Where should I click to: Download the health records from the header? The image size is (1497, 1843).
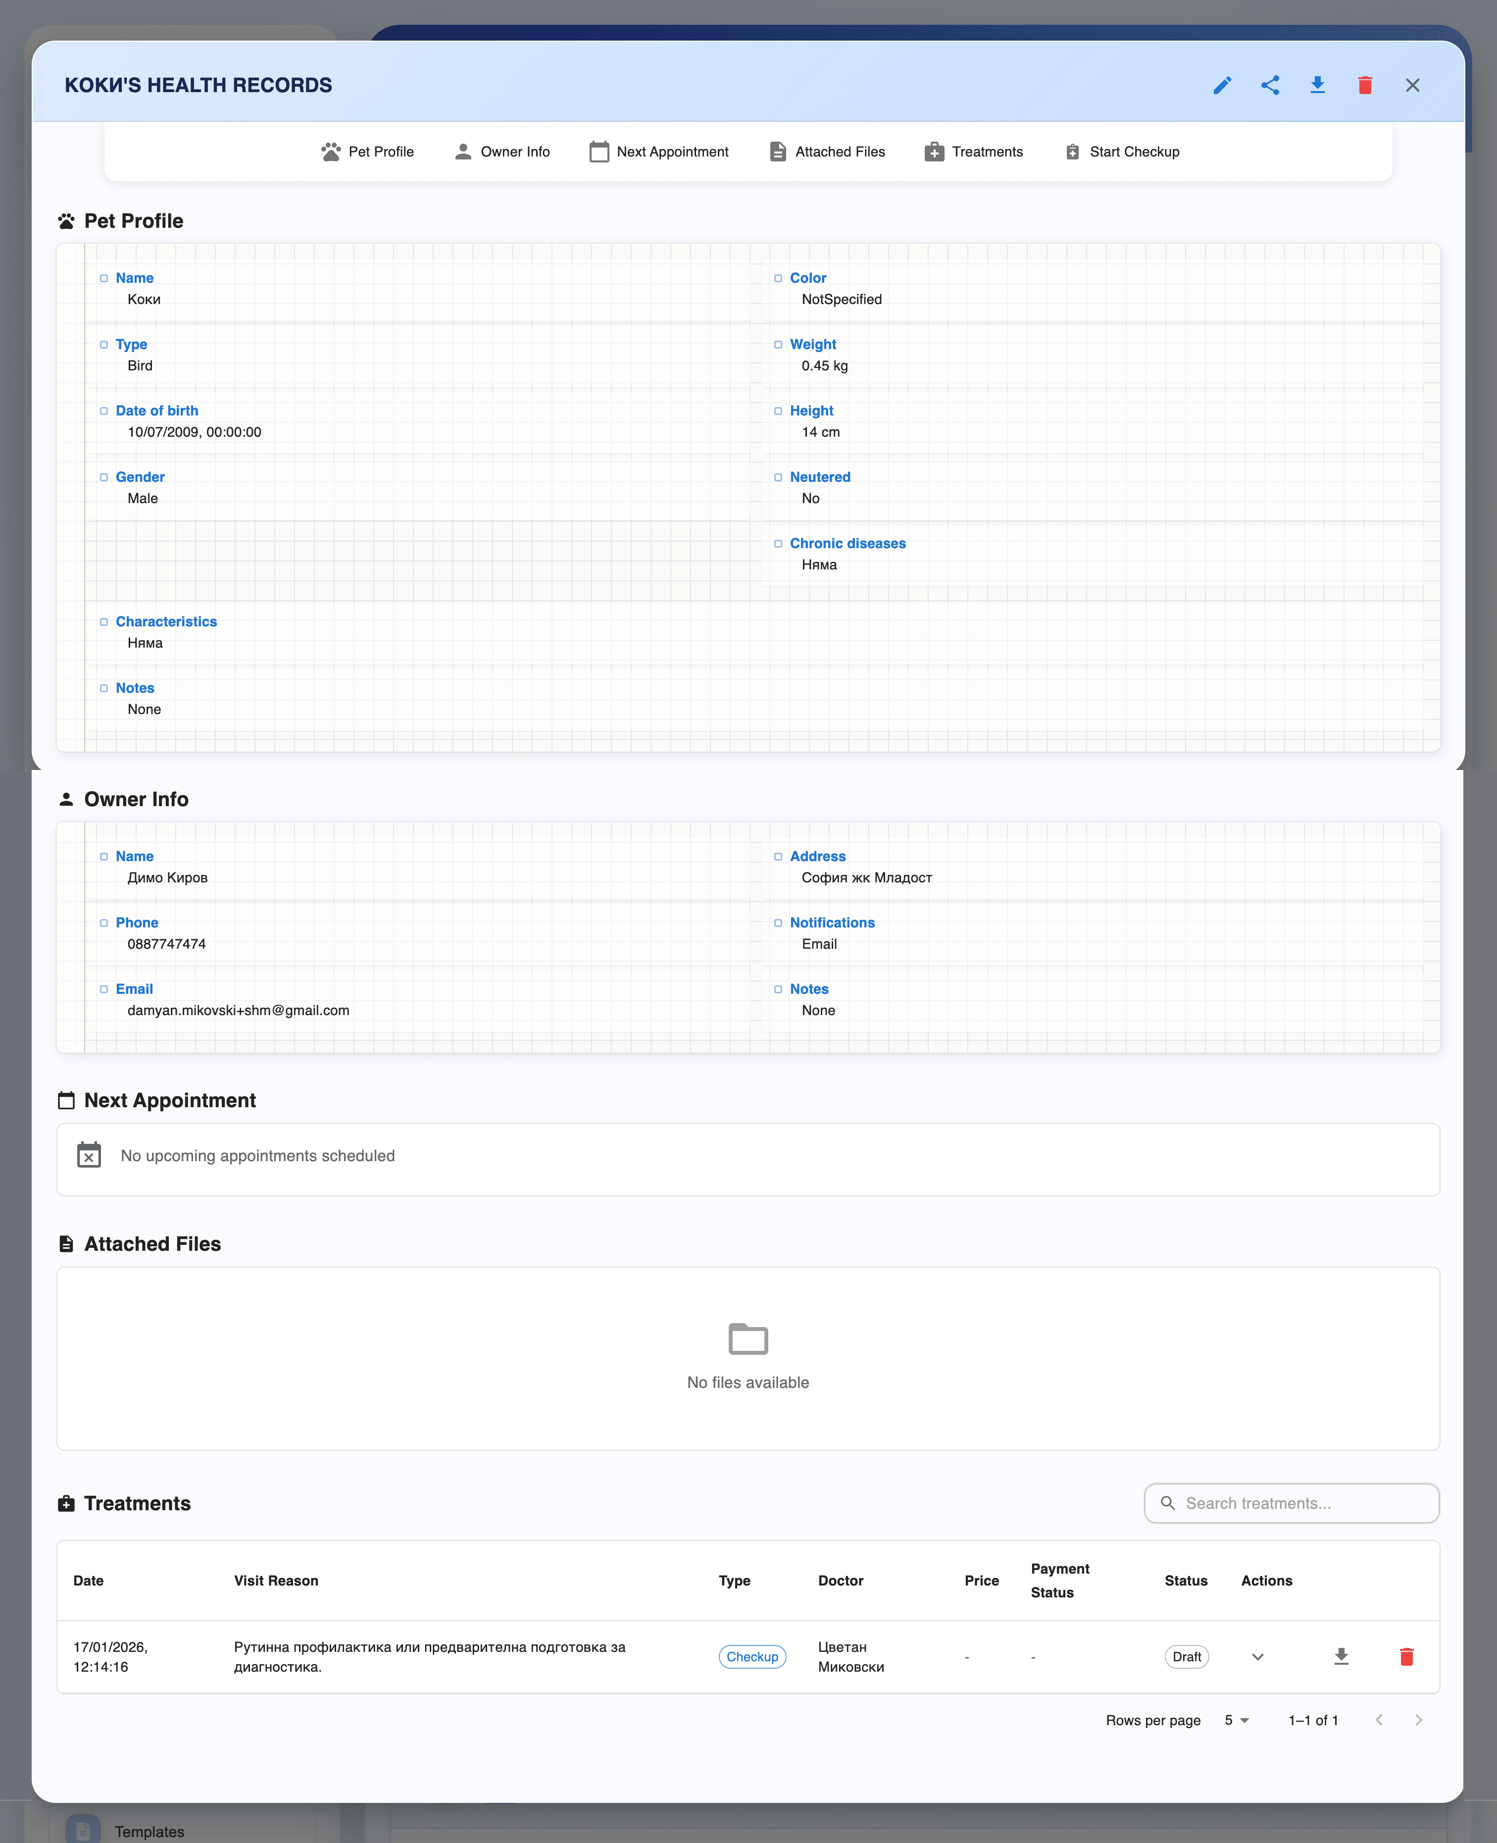1317,85
